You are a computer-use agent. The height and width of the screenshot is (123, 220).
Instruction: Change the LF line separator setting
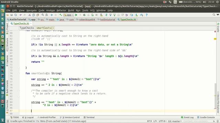[155, 121]
